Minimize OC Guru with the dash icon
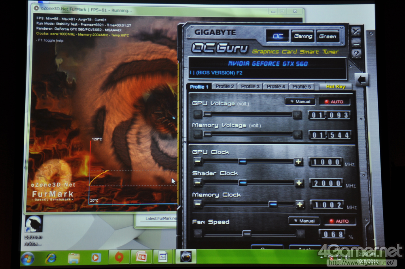Viewport: 405px width, 269px height. point(356,43)
